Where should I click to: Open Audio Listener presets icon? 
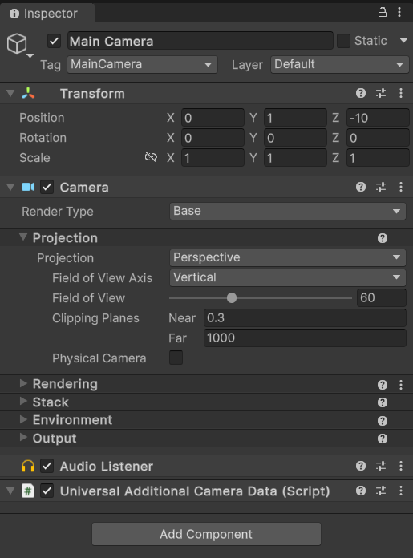(x=381, y=466)
